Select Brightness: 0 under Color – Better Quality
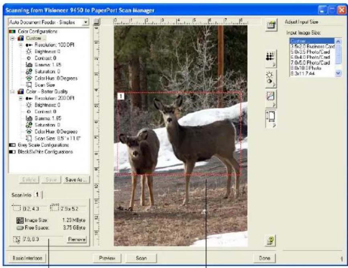The height and width of the screenshot is (268, 348). (x=47, y=105)
